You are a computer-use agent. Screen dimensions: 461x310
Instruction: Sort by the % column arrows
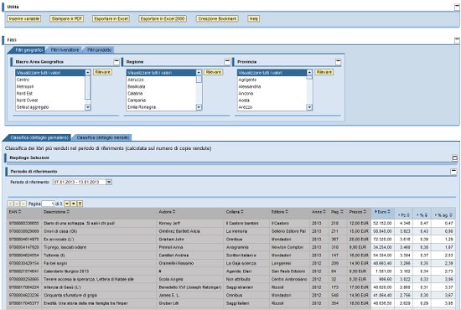click(x=426, y=215)
